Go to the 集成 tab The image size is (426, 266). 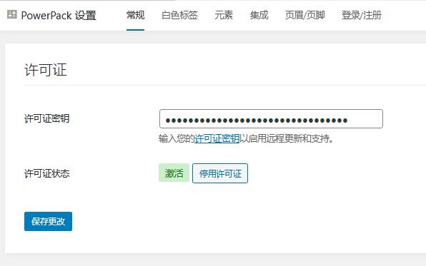[259, 15]
